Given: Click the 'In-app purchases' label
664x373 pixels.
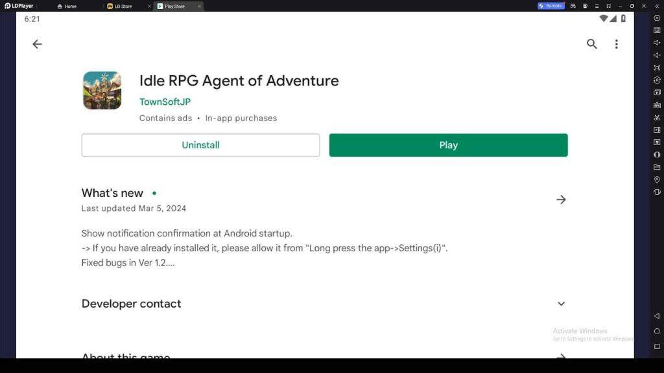Looking at the screenshot, I should click(241, 119).
